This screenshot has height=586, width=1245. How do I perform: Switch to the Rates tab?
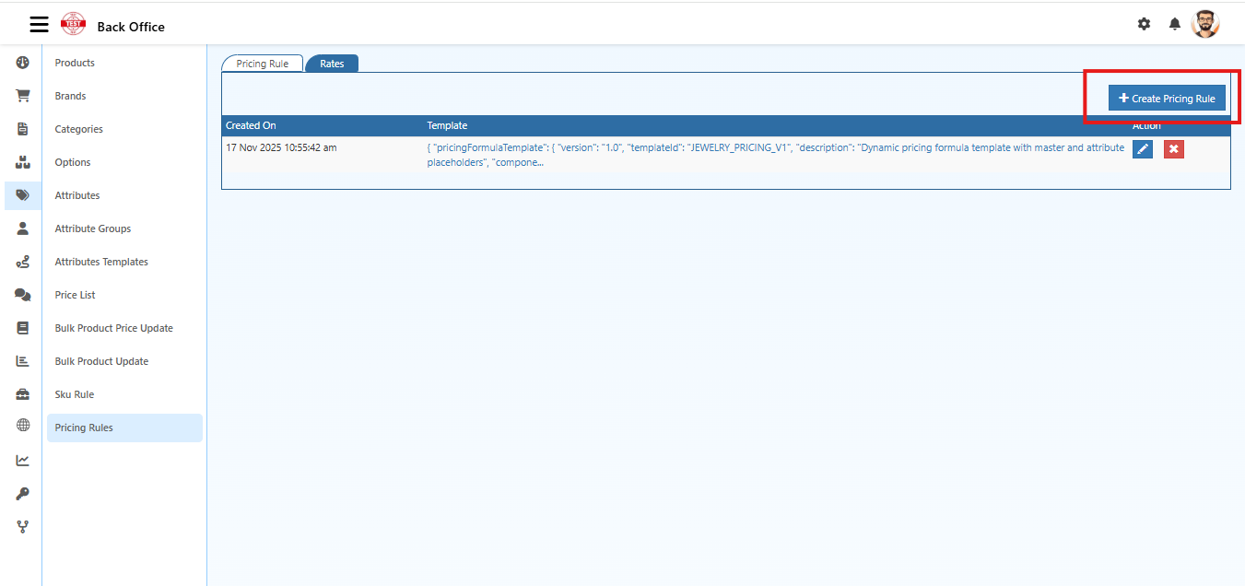pyautogui.click(x=332, y=63)
